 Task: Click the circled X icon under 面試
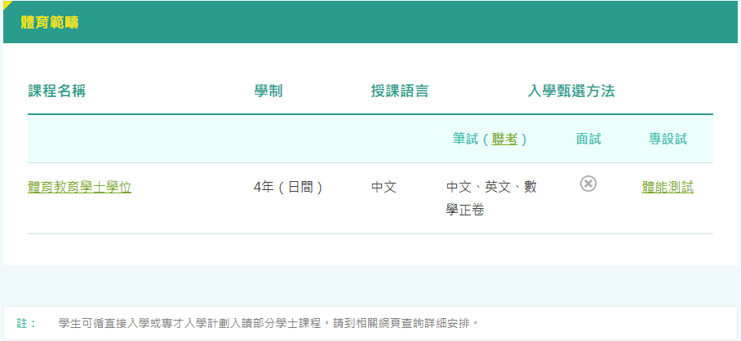(588, 184)
